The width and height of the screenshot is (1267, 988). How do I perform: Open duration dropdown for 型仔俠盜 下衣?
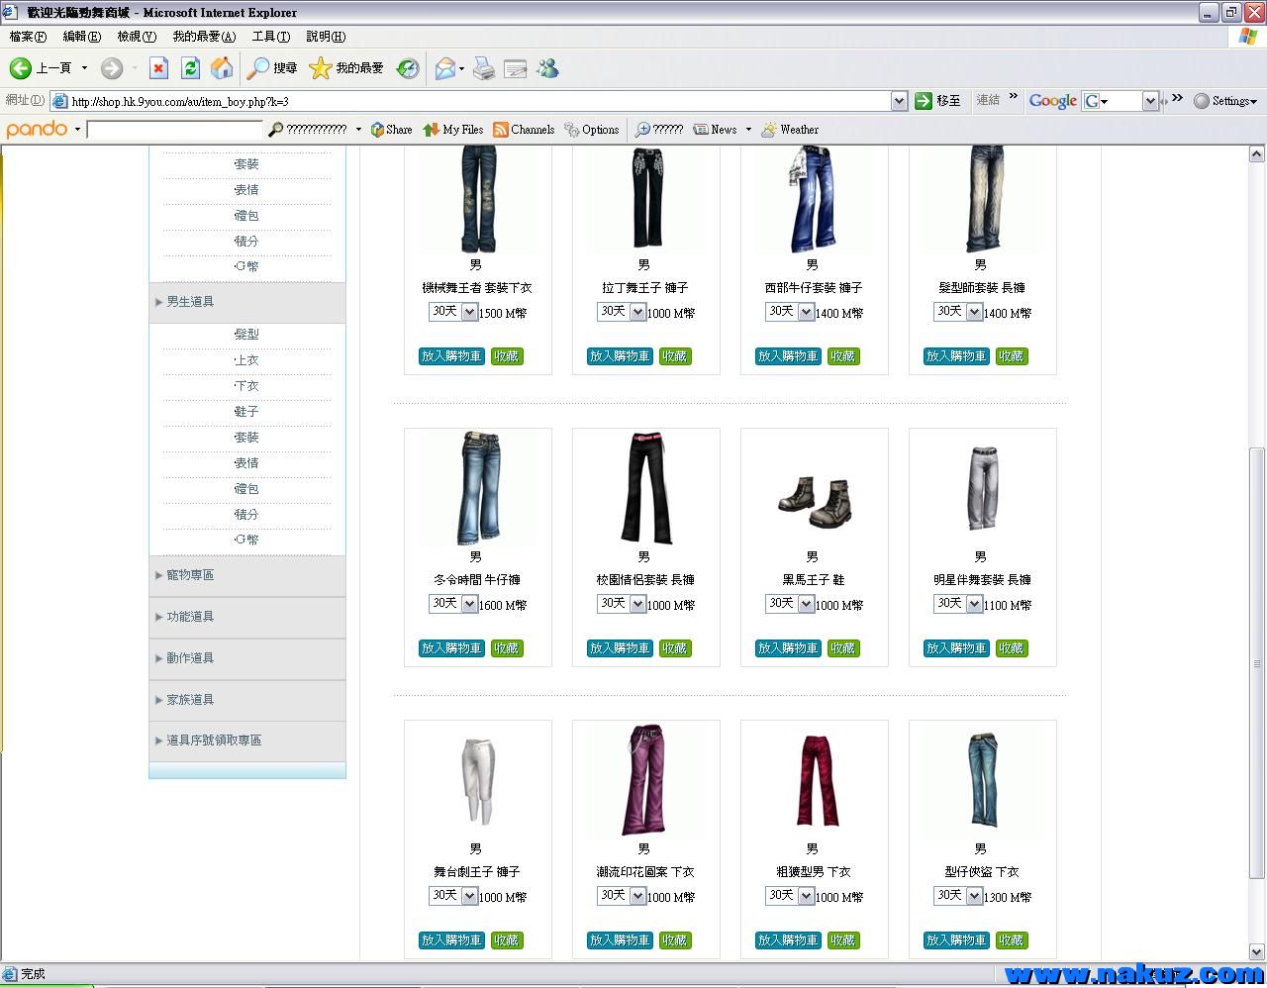[974, 896]
